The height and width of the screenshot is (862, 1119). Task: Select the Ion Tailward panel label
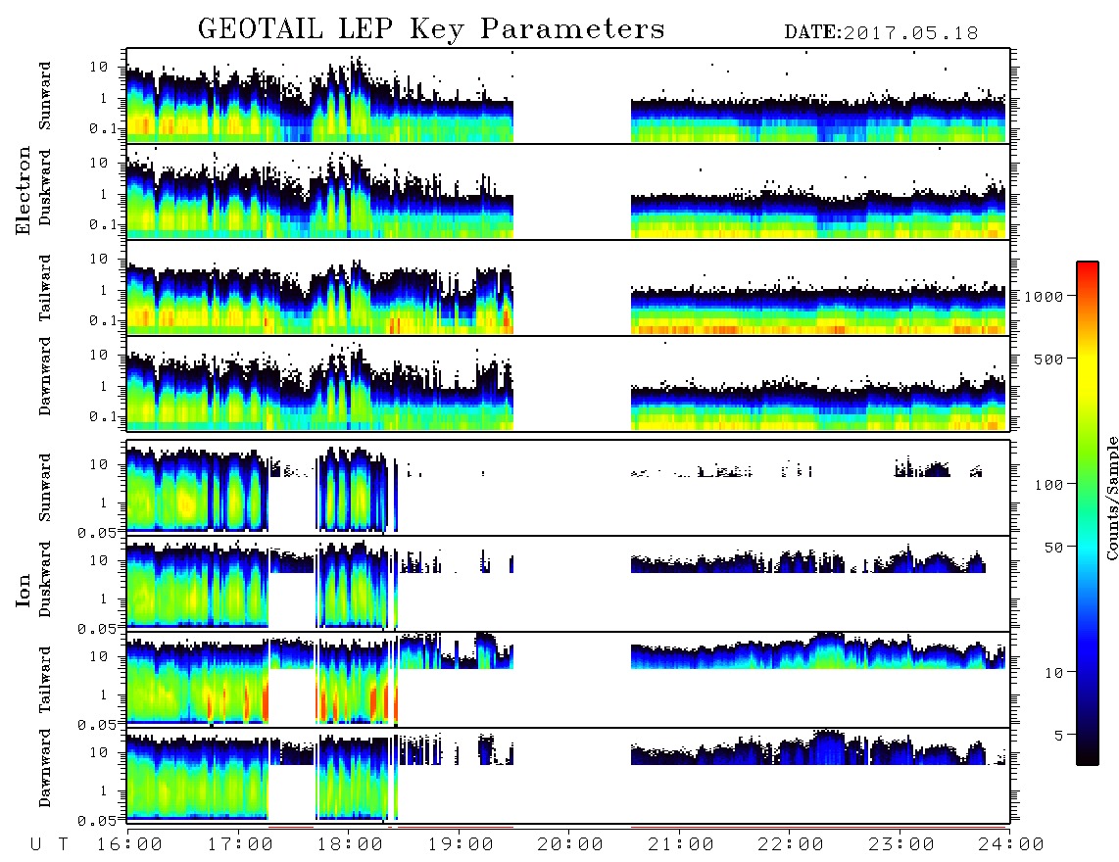45,680
